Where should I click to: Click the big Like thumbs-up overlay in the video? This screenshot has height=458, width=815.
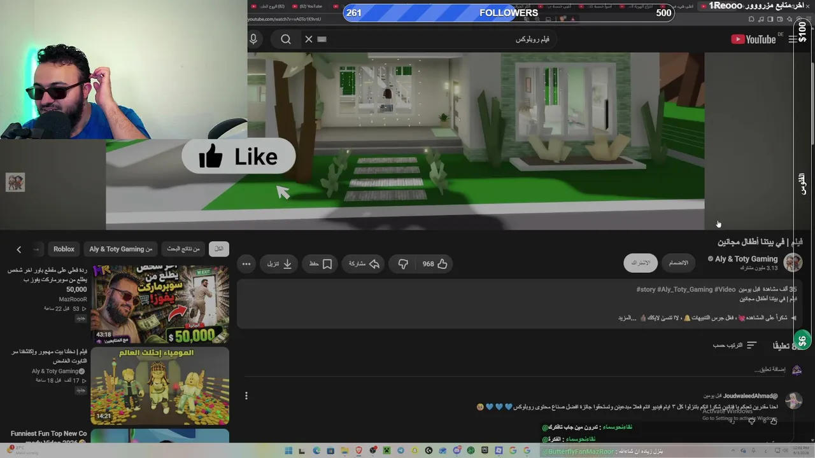[x=239, y=156]
